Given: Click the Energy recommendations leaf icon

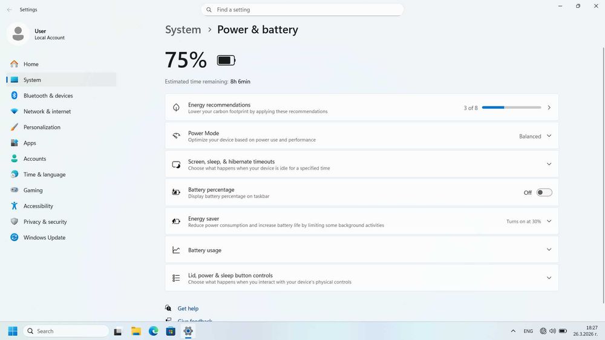Looking at the screenshot, I should coord(176,108).
